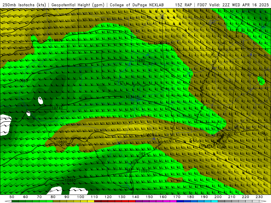Select the 180 value on the legend

click(x=190, y=197)
